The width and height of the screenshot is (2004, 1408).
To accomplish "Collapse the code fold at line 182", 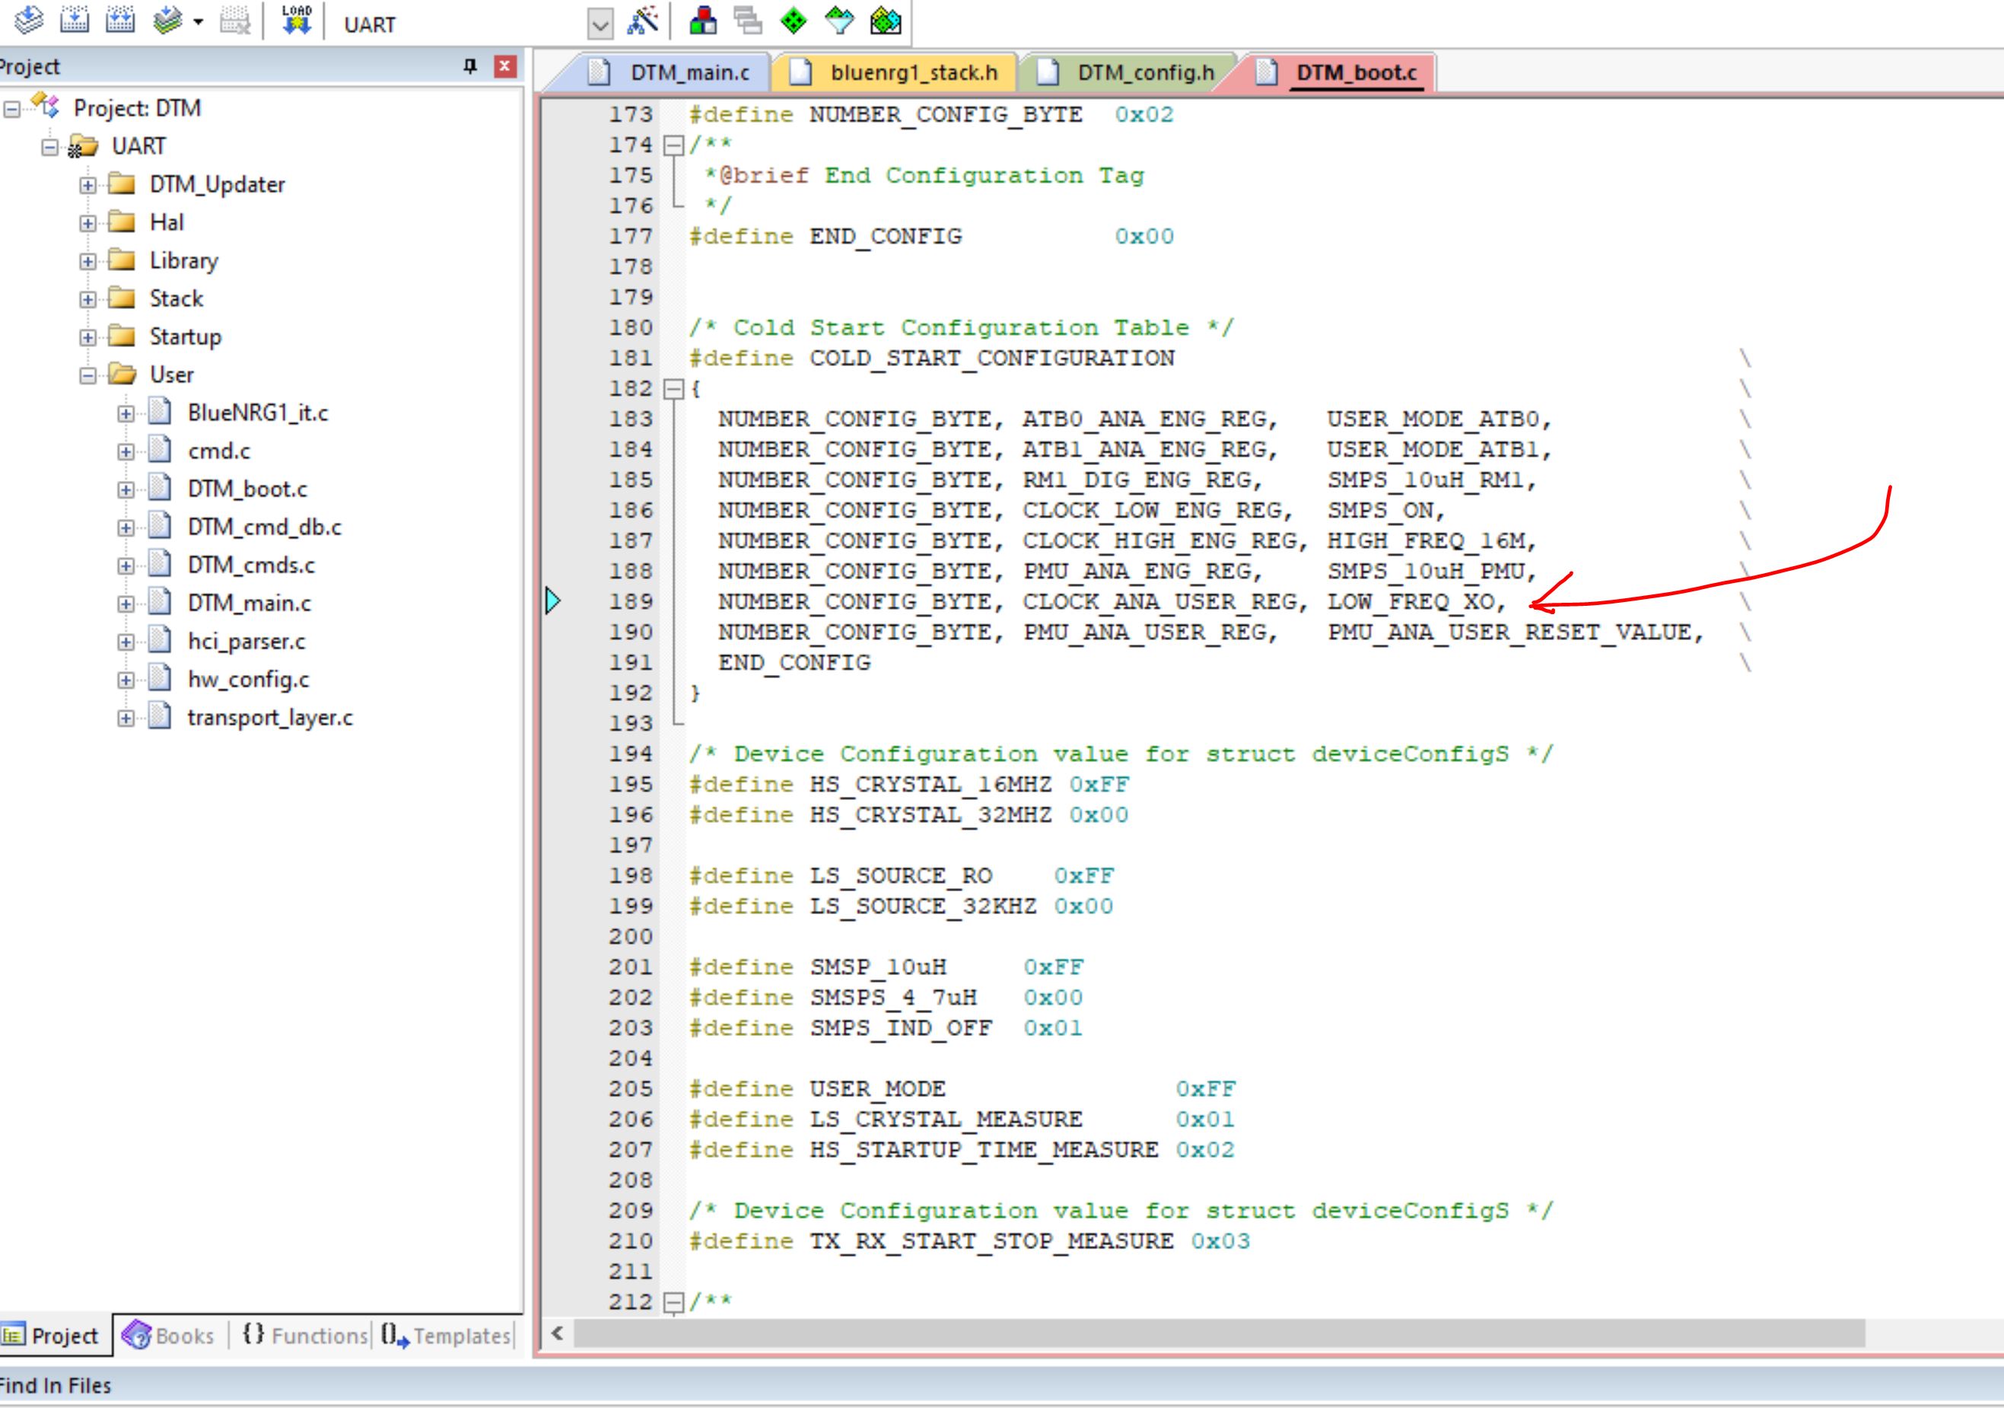I will 673,390.
